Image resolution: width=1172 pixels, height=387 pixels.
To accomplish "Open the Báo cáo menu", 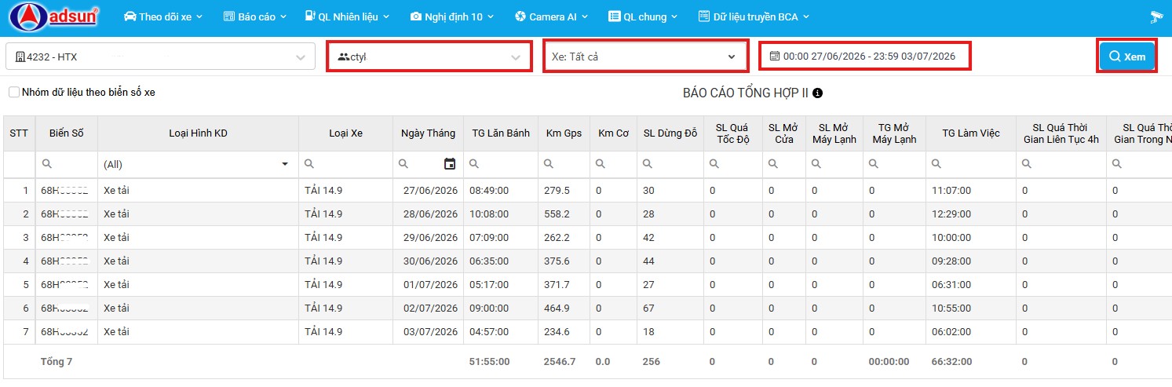I will pos(255,16).
